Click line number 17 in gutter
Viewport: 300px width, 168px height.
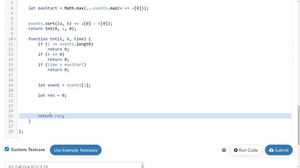pos(11,75)
